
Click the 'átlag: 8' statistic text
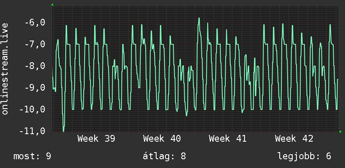165,156
